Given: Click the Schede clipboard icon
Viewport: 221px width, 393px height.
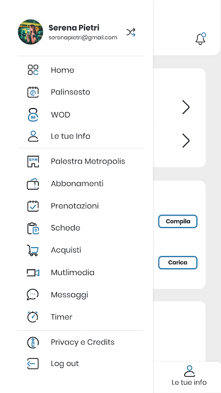Looking at the screenshot, I should pos(33,228).
